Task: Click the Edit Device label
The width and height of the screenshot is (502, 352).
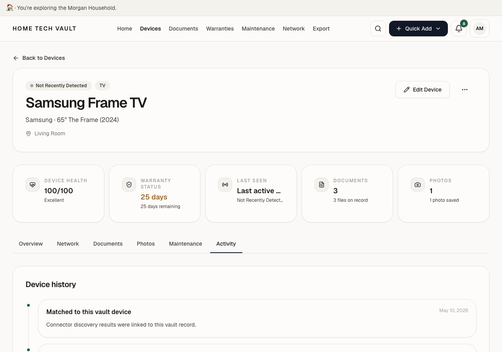Action: click(x=427, y=90)
